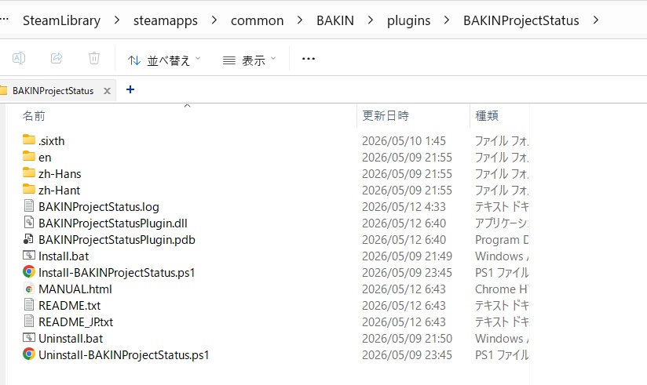This screenshot has height=385, width=647.
Task: Open the 表示 view dropdown
Action: [249, 60]
